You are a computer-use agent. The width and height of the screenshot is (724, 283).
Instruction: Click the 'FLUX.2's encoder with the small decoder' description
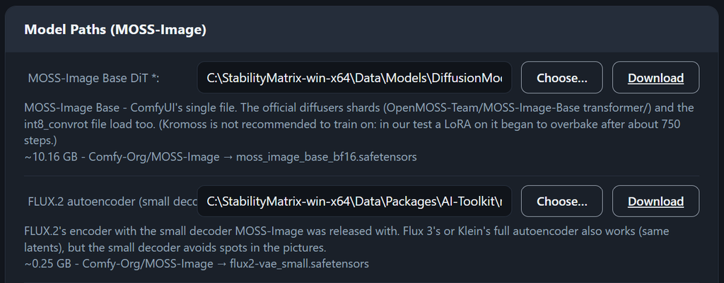click(x=129, y=230)
